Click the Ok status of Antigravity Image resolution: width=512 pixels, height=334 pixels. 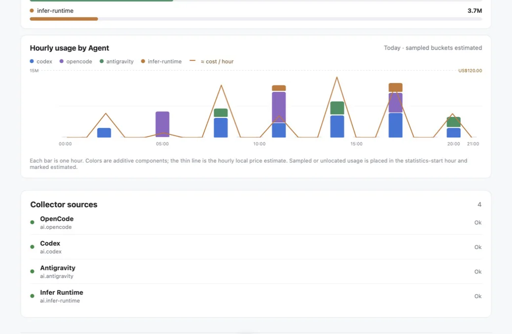[x=478, y=272]
